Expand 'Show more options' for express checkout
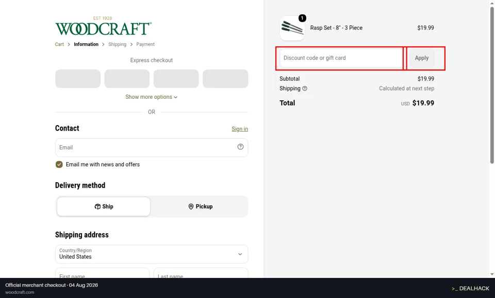Image resolution: width=495 pixels, height=298 pixels. 152,97
